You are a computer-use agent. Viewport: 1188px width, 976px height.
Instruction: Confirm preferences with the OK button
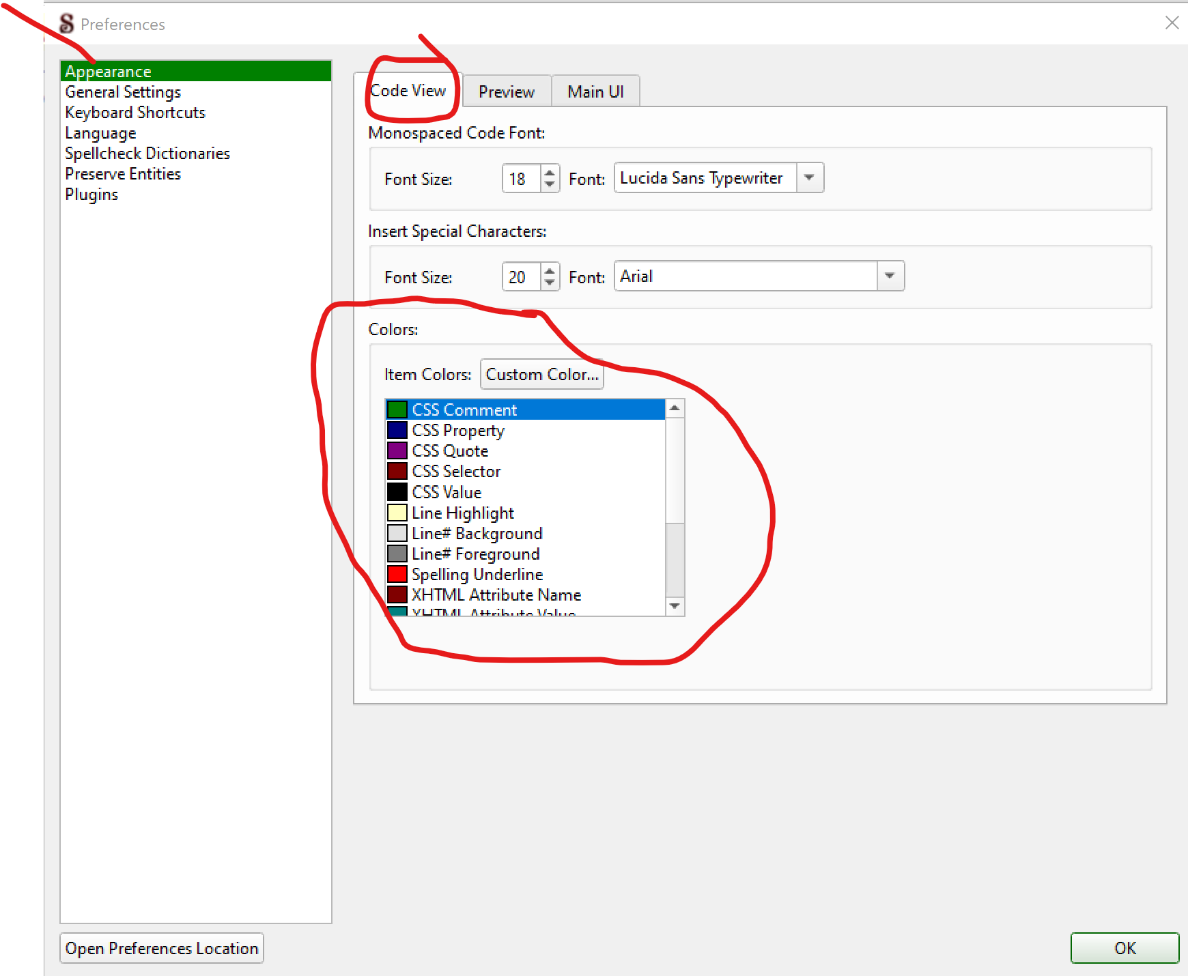[x=1125, y=948]
